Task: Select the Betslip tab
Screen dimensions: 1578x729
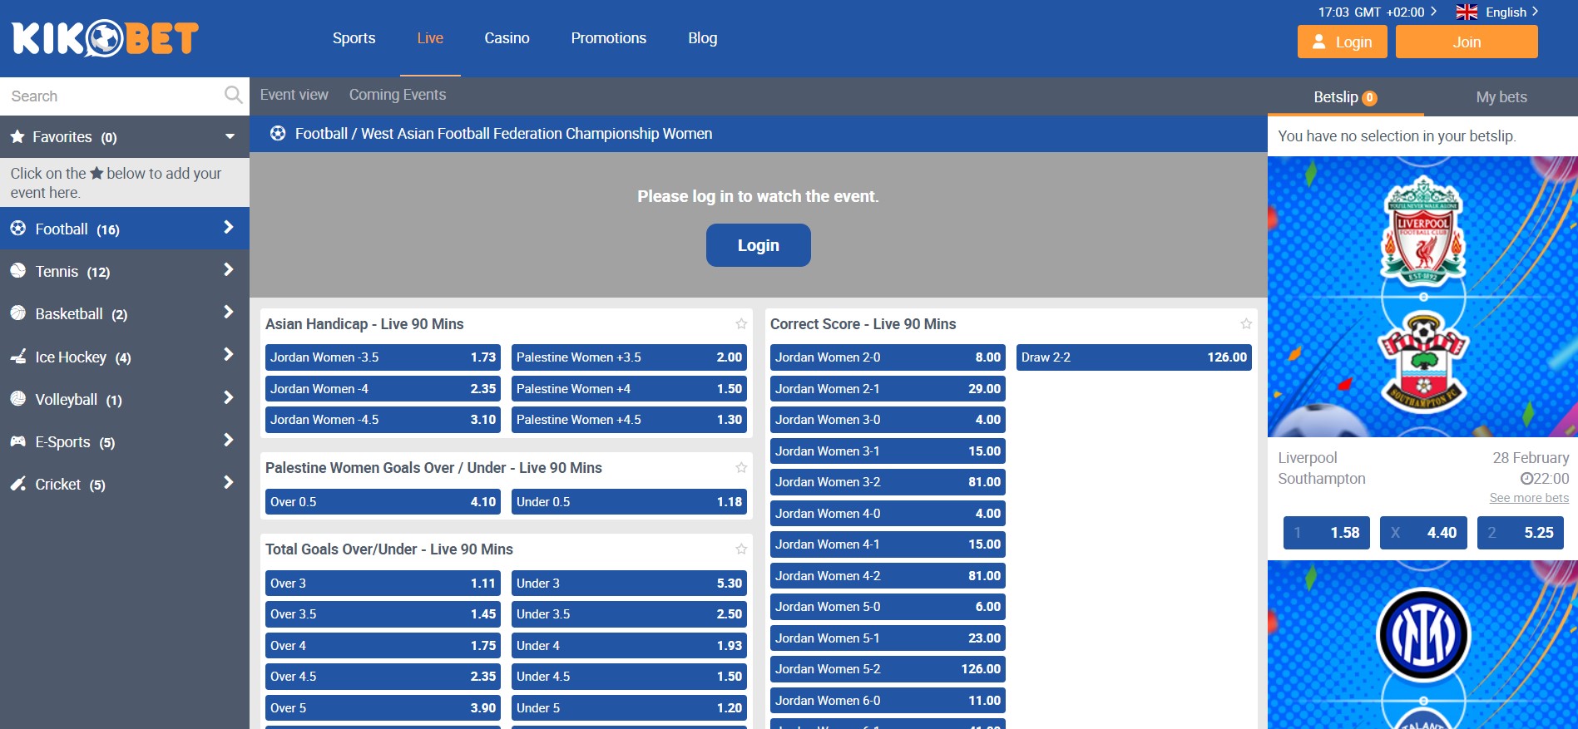Action: click(x=1345, y=97)
